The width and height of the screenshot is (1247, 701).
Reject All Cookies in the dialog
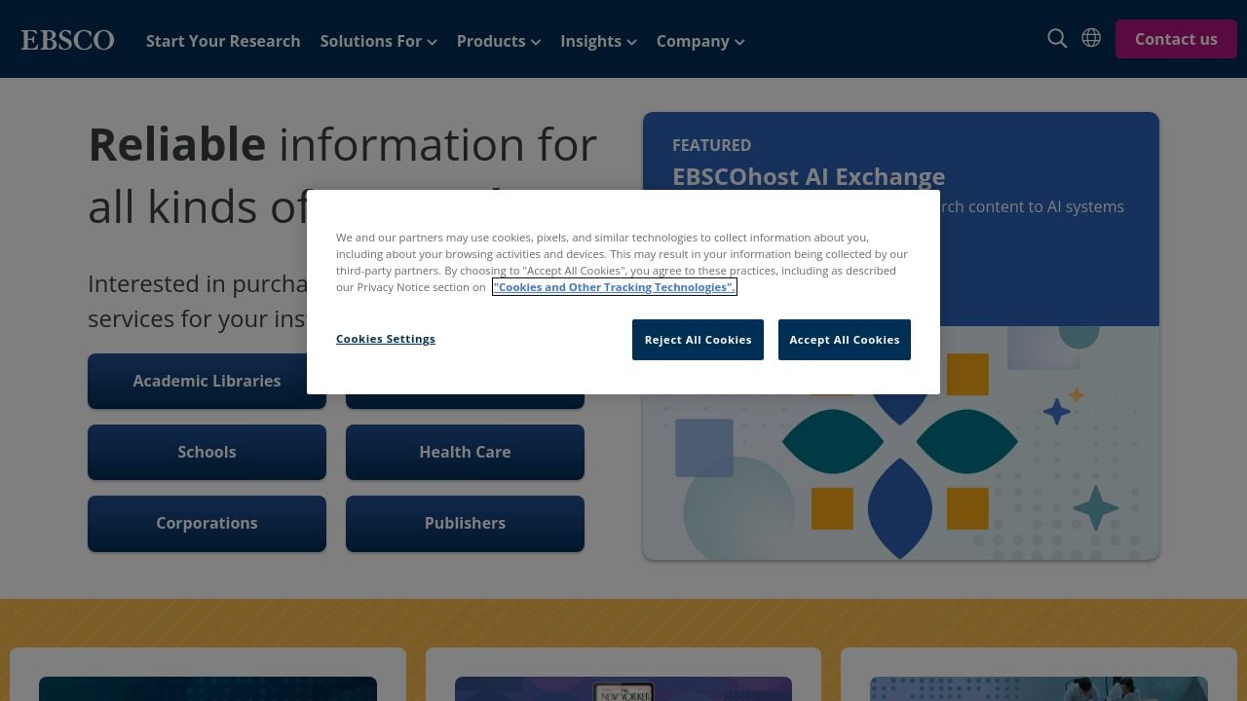click(698, 340)
